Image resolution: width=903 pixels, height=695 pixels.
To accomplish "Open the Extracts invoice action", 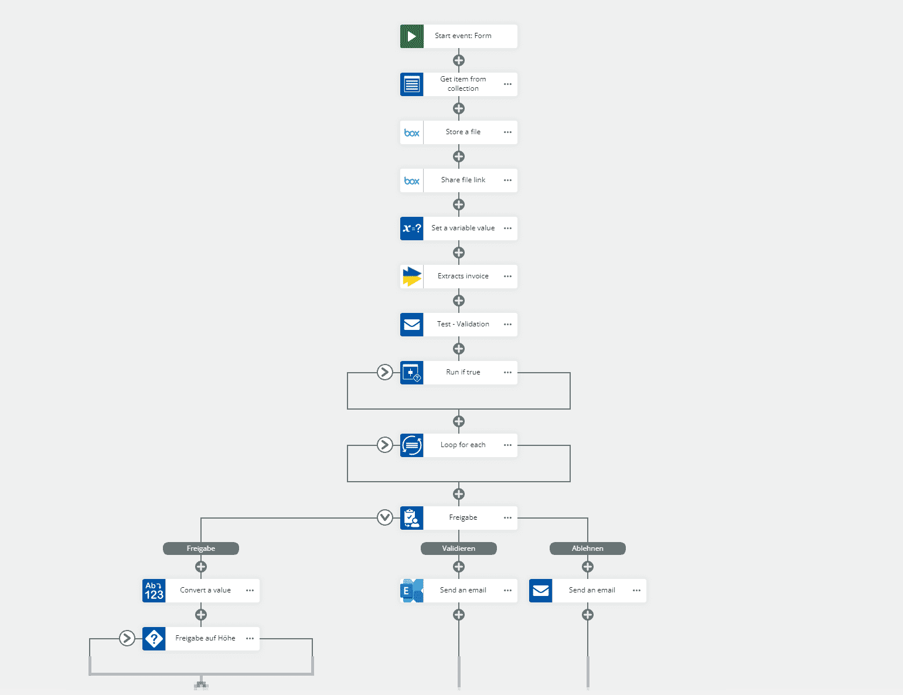I will (x=459, y=277).
